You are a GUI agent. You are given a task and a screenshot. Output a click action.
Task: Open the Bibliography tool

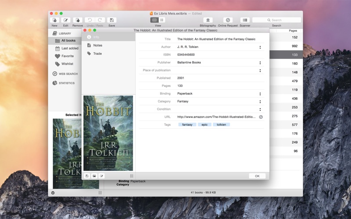tap(208, 20)
